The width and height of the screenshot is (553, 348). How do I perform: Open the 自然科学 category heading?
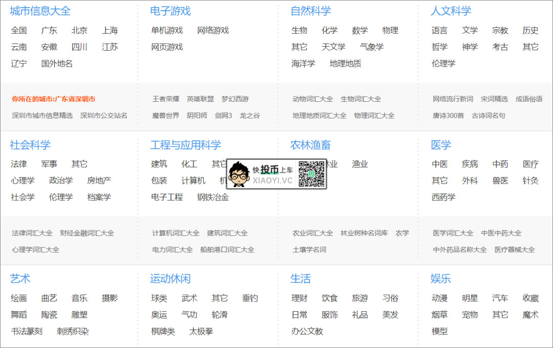click(x=311, y=11)
